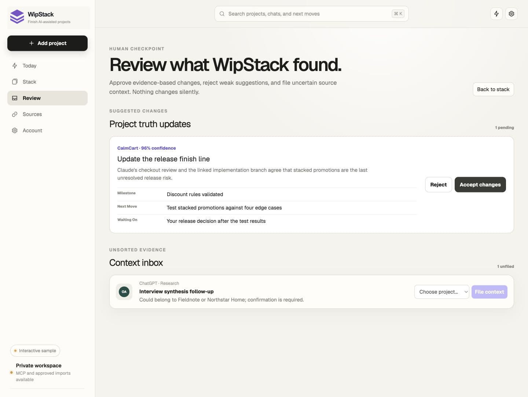Screen dimensions: 528x397
Task: Click the 'CalmCart · 96% confidence' label
Action: point(147,148)
